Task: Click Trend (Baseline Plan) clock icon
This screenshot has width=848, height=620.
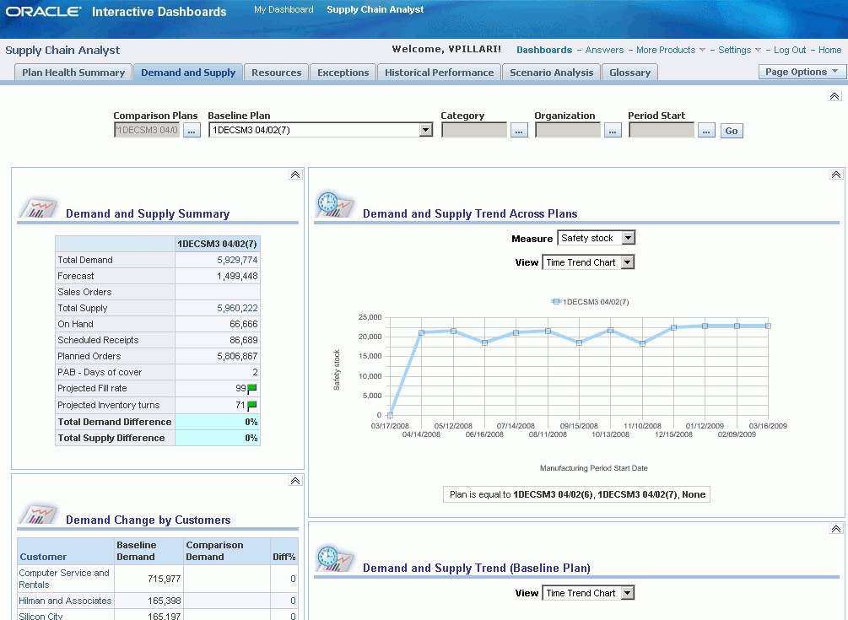Action: click(x=335, y=559)
